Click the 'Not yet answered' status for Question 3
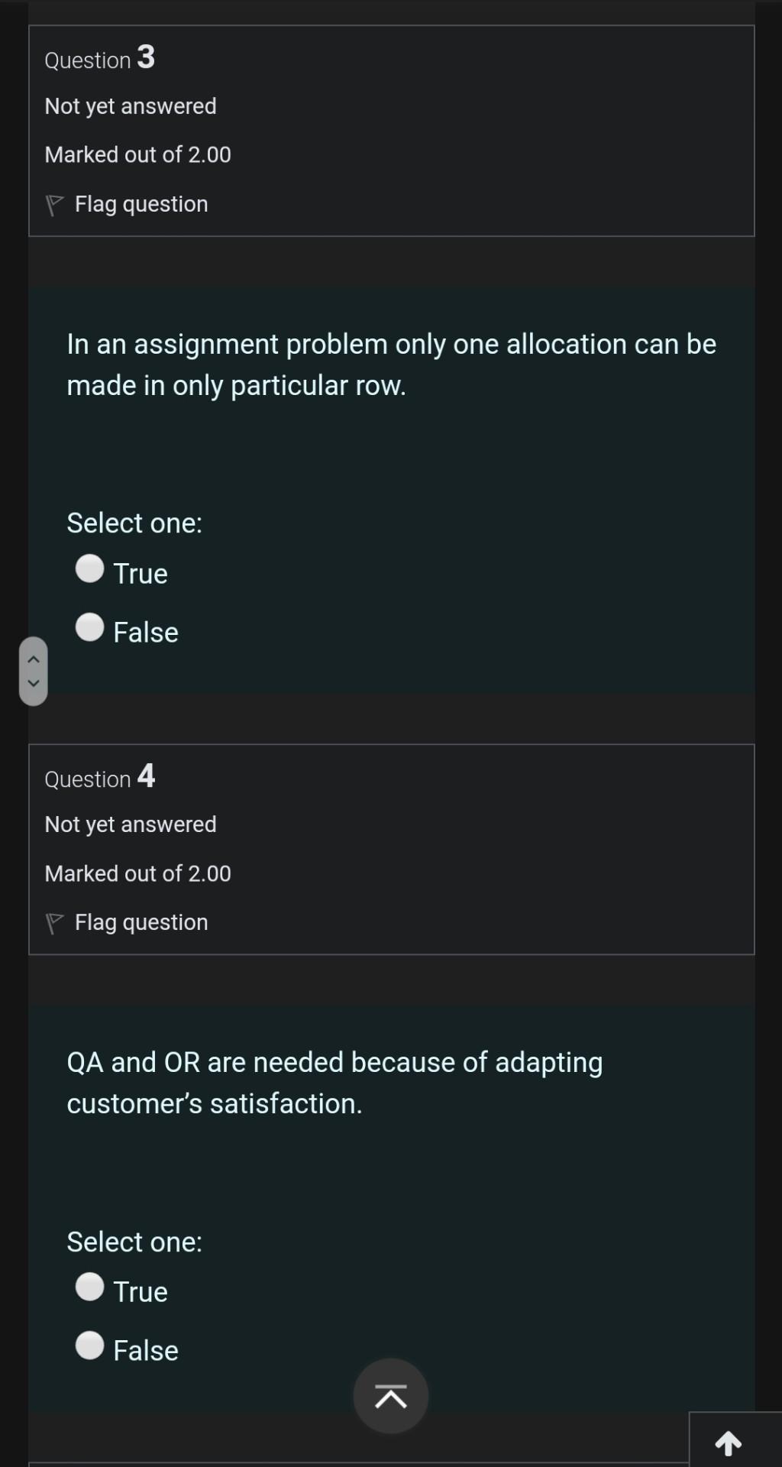The image size is (782, 1467). click(x=131, y=106)
